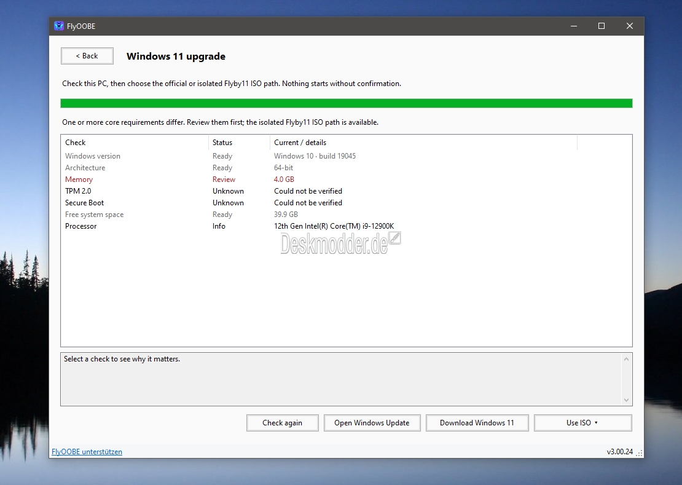The width and height of the screenshot is (682, 485).
Task: Click the Check again button
Action: [282, 423]
